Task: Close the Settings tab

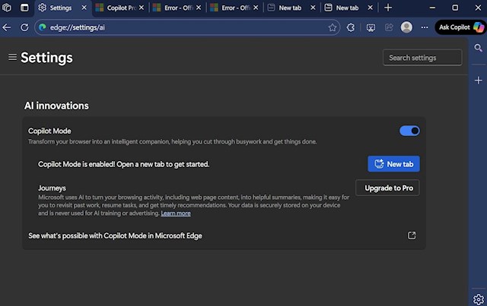Action: point(84,8)
